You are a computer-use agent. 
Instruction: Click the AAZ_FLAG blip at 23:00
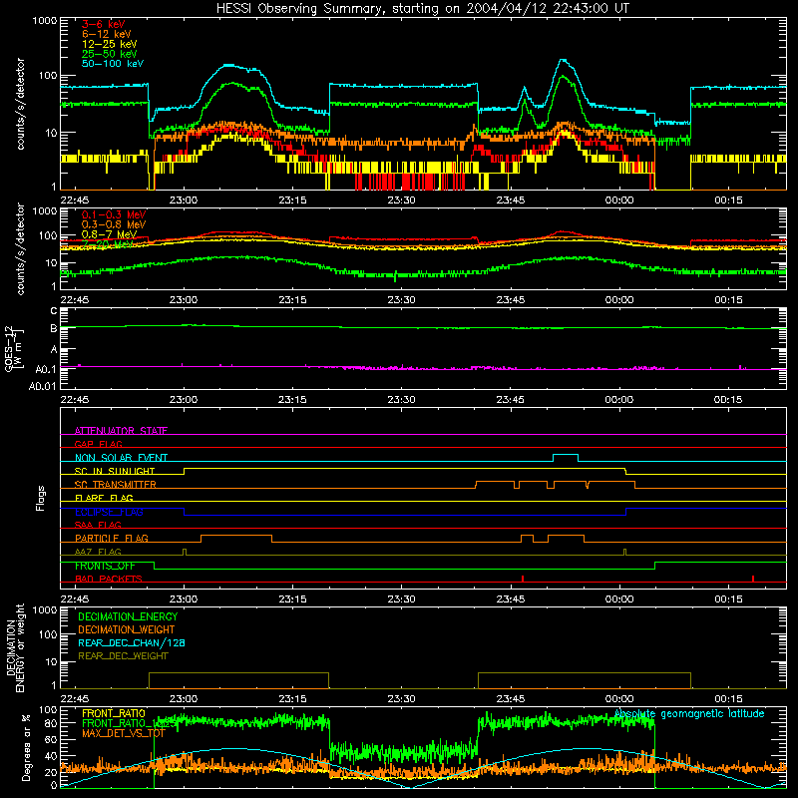click(x=185, y=552)
